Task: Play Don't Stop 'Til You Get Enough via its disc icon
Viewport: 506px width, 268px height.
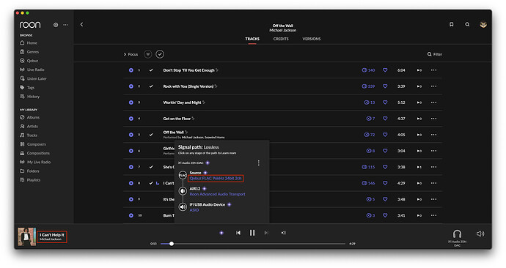Action: pyautogui.click(x=131, y=70)
